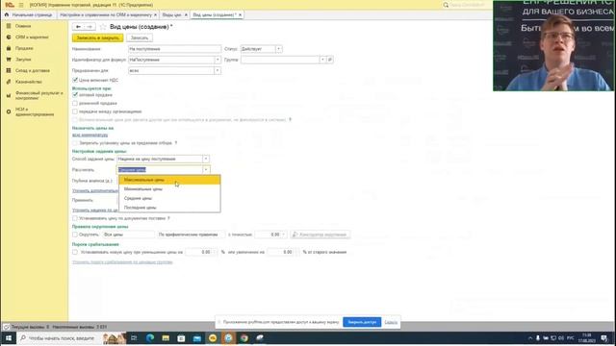Click the Записать button
Screen dimensions: 616x346
pyautogui.click(x=140, y=38)
